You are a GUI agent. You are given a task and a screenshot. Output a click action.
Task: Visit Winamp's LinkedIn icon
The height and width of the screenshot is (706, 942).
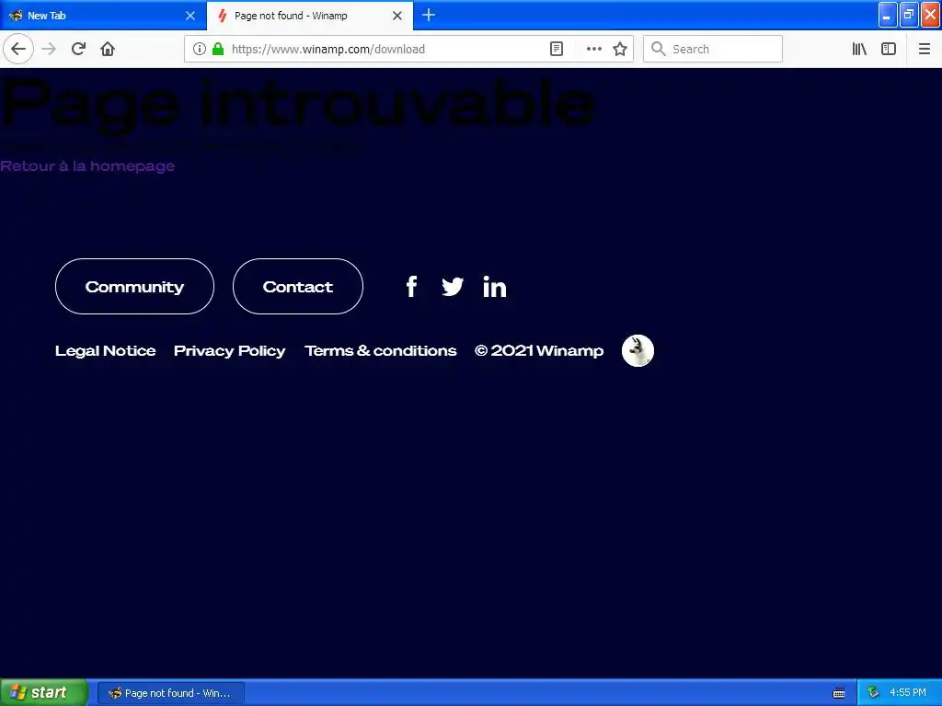[494, 287]
